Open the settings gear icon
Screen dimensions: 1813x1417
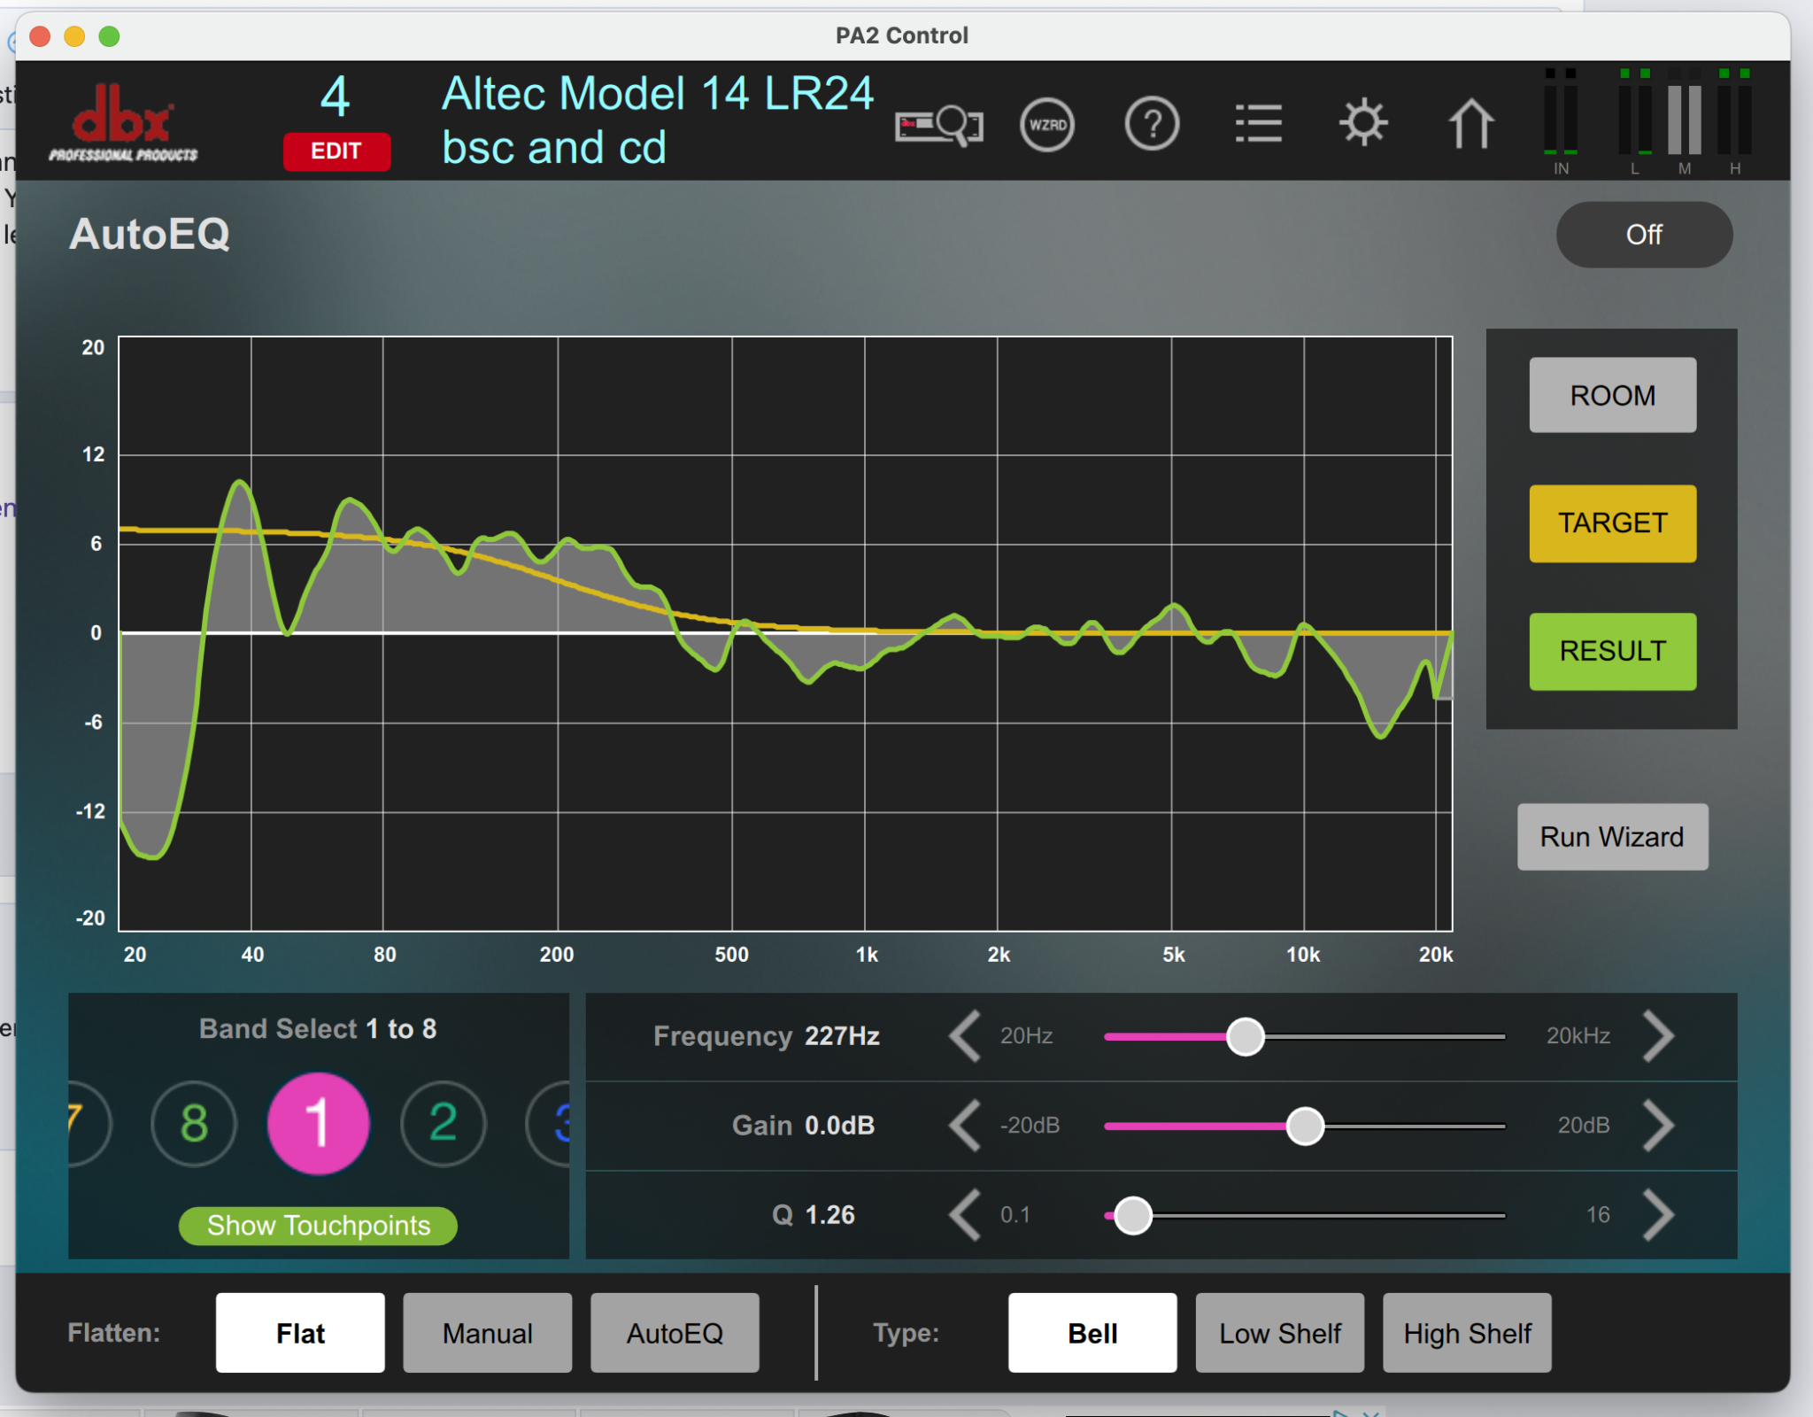(x=1363, y=123)
